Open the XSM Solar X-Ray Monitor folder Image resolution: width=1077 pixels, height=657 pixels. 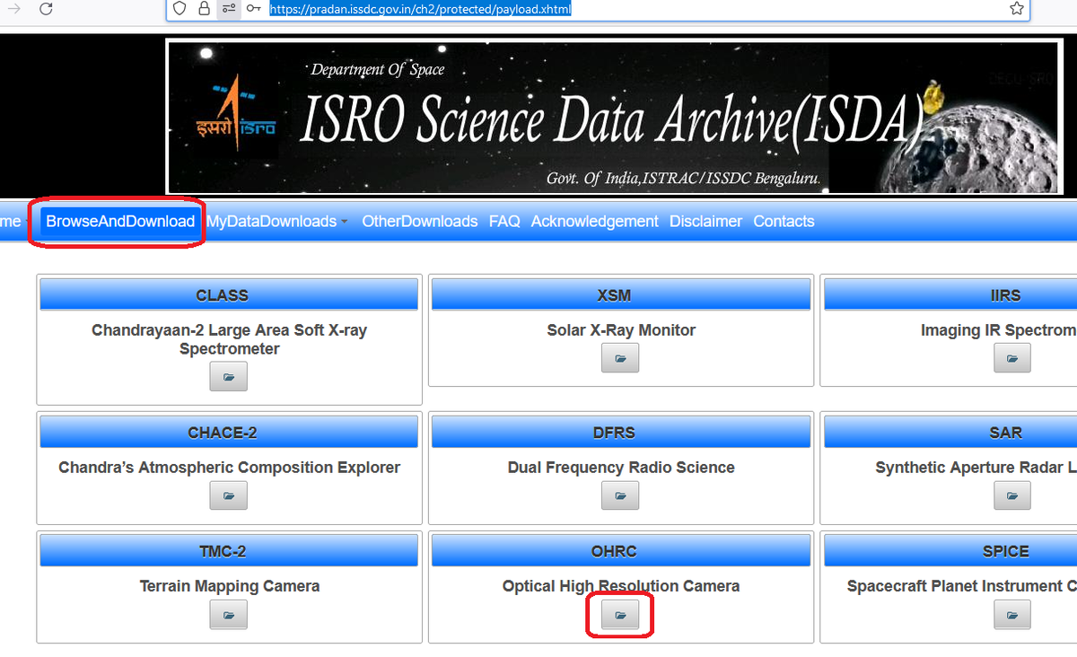(x=620, y=358)
